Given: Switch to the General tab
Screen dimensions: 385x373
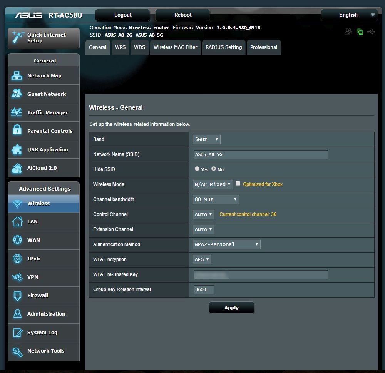Looking at the screenshot, I should coord(98,47).
